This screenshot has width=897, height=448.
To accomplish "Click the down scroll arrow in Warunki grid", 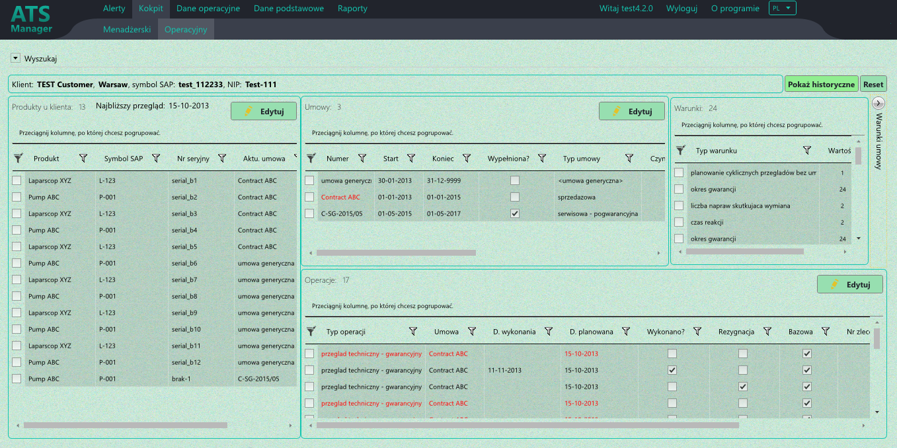I will coord(859,238).
